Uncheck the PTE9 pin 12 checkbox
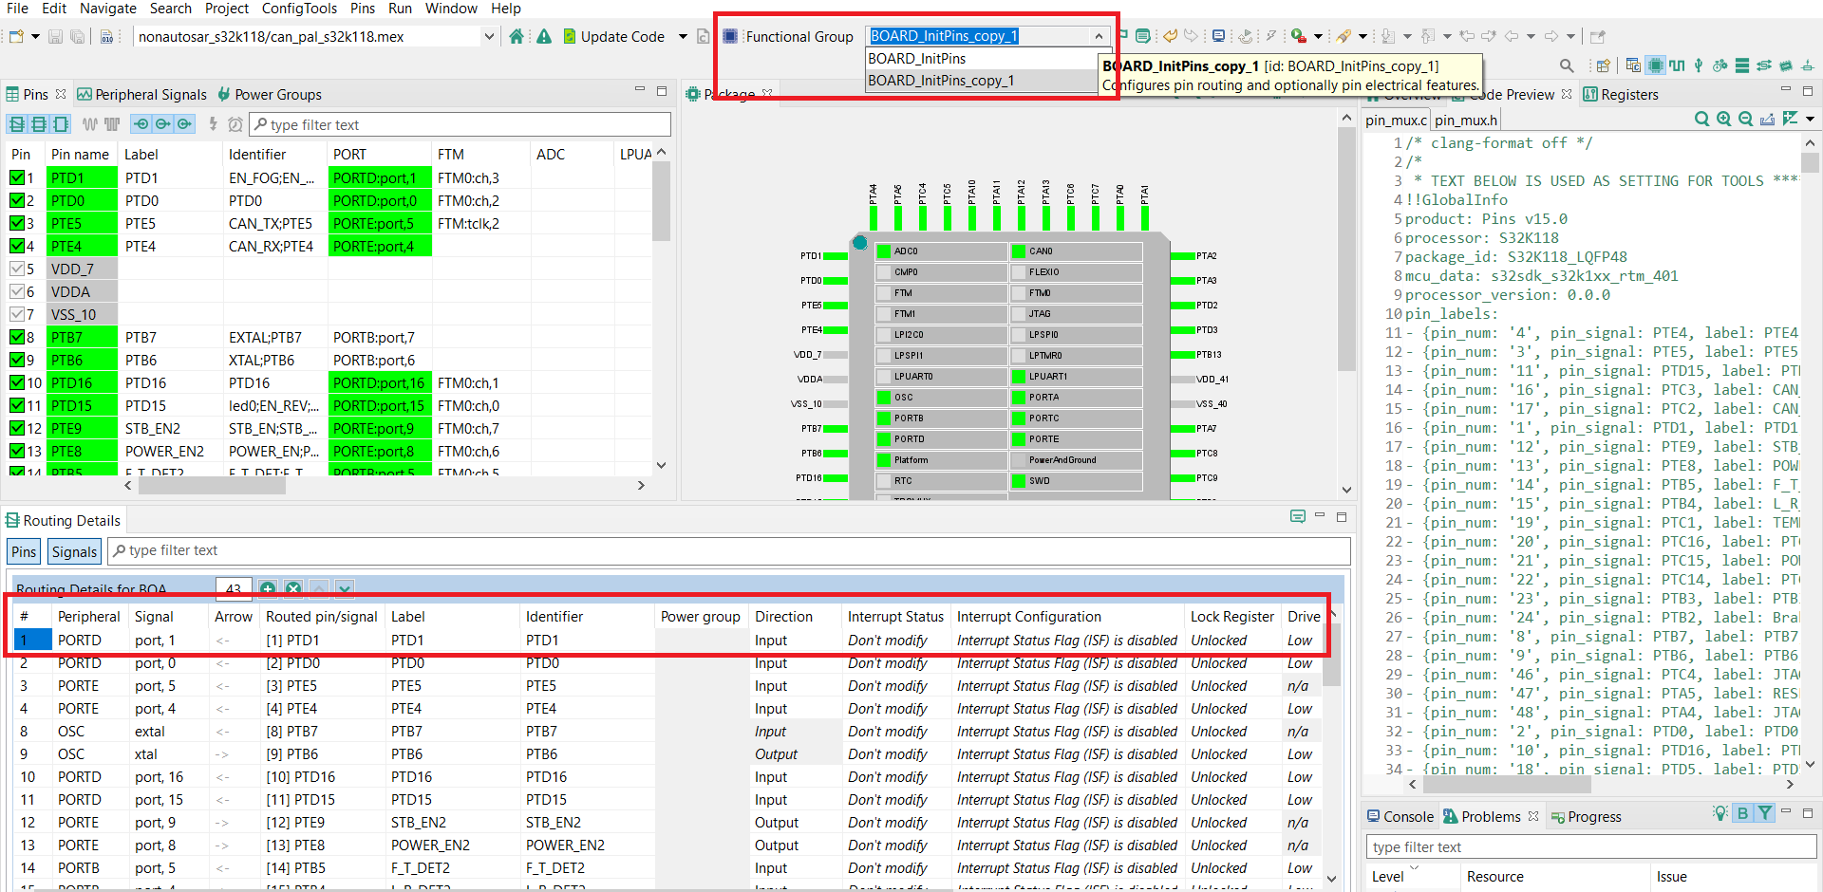This screenshot has width=1823, height=892. pyautogui.click(x=17, y=428)
